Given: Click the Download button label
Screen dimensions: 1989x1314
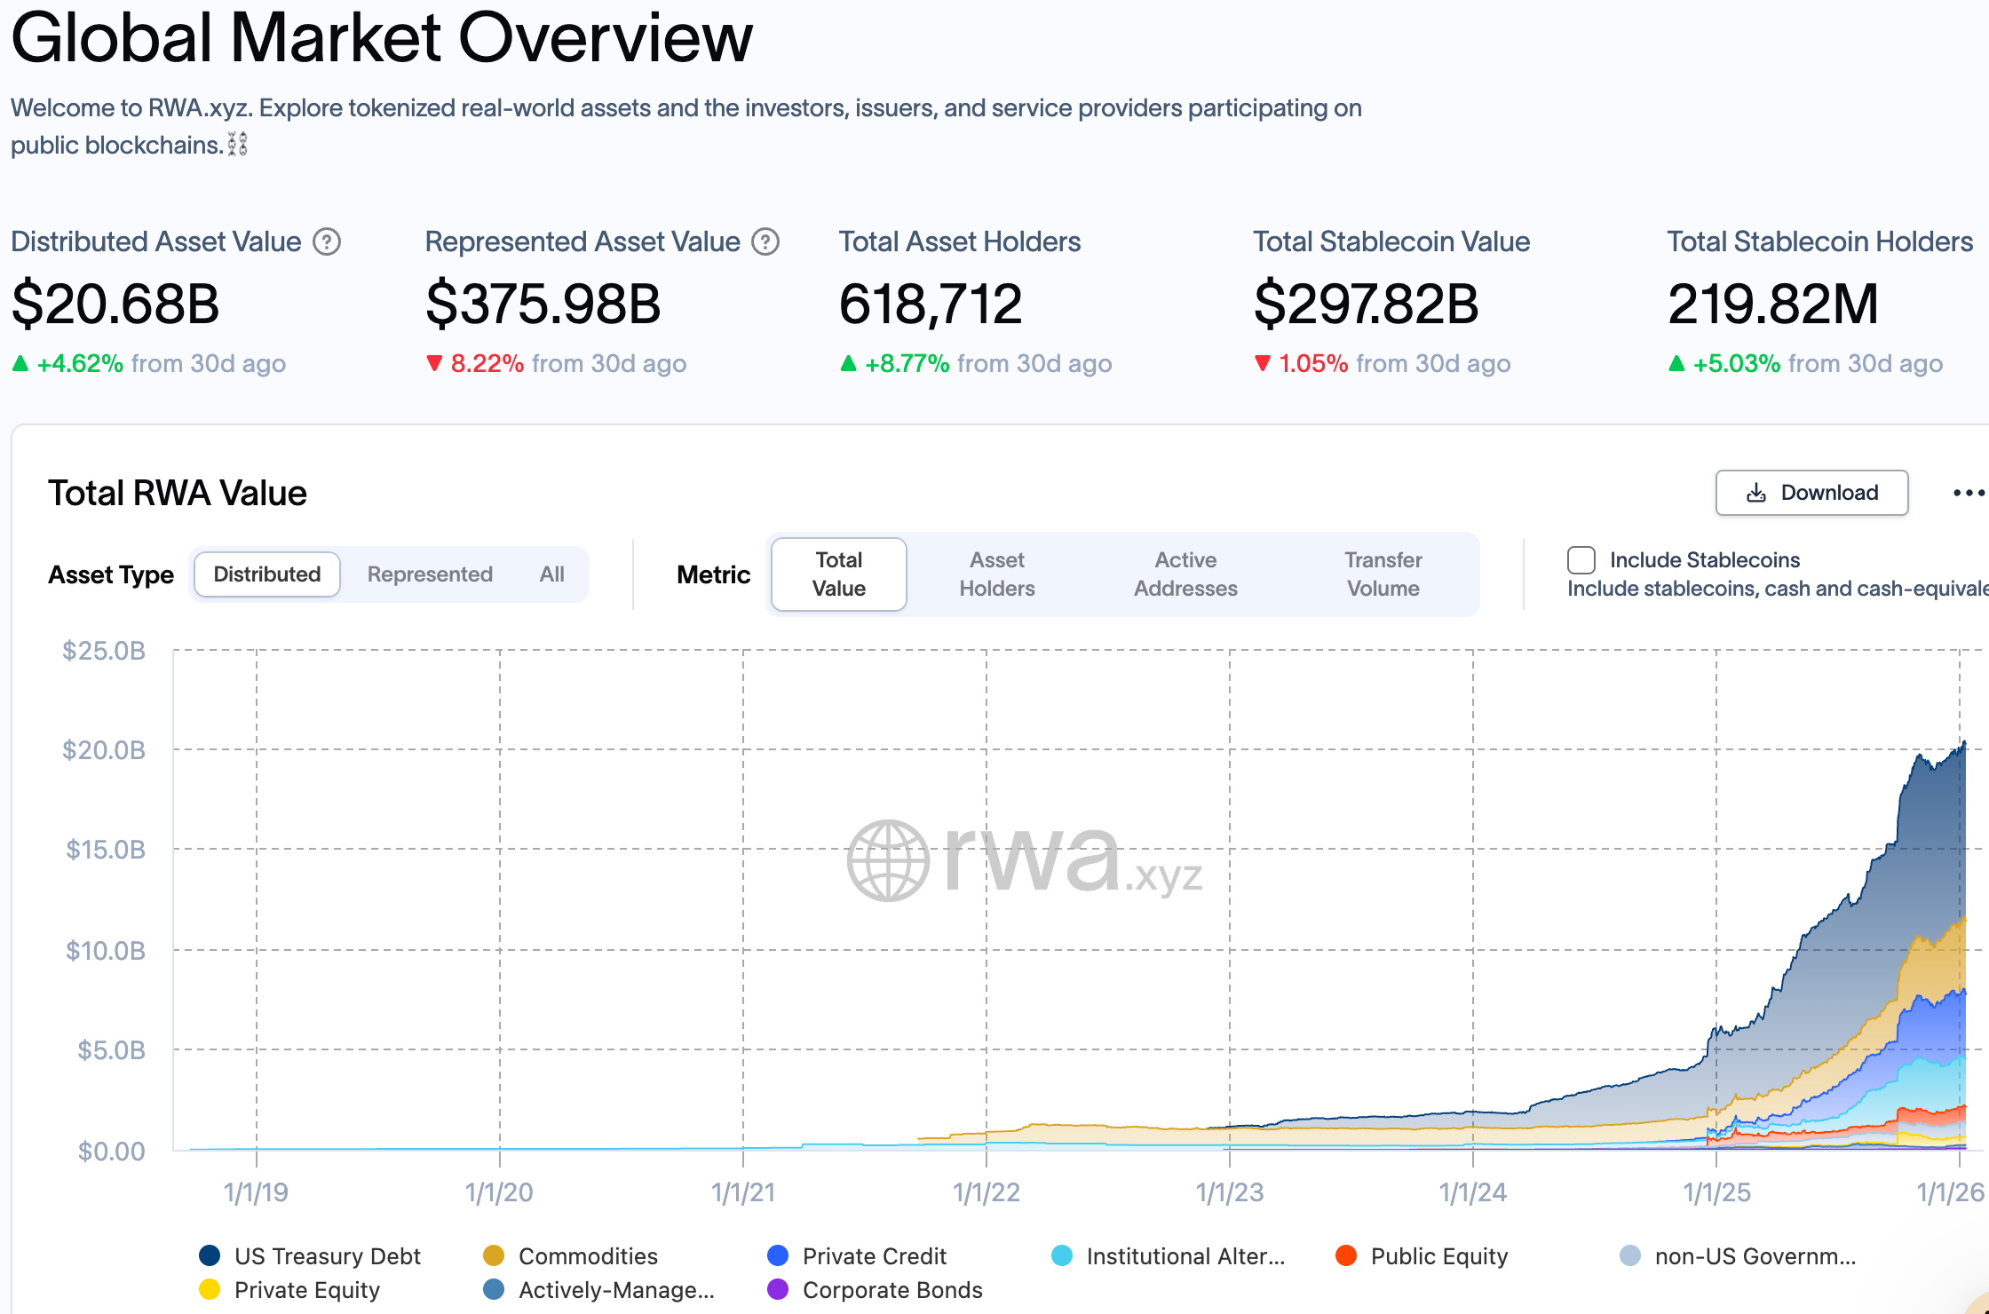Looking at the screenshot, I should tap(1829, 493).
